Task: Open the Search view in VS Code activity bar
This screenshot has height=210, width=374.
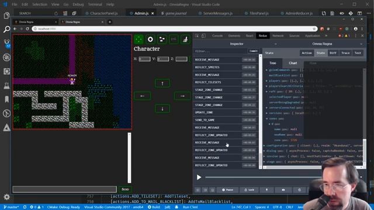Action: (6, 29)
